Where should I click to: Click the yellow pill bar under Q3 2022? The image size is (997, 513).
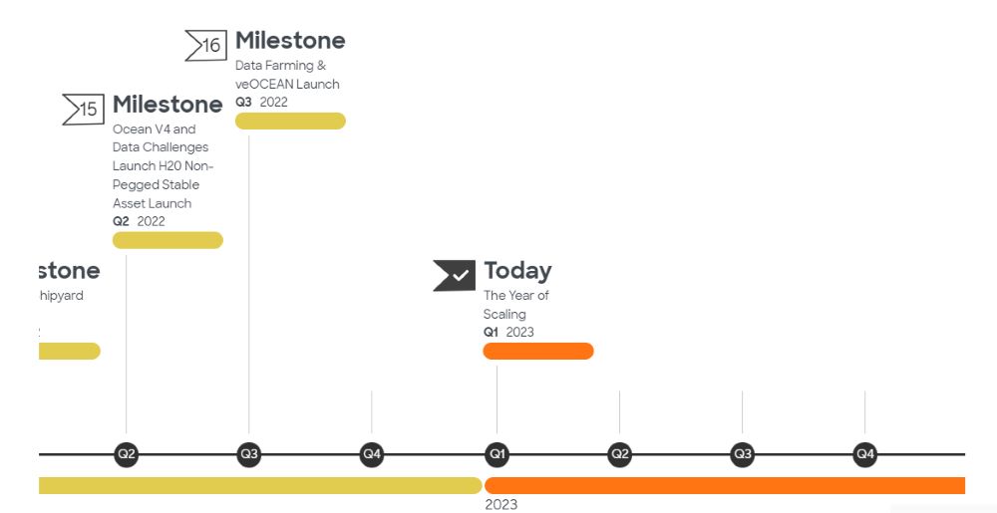(290, 121)
